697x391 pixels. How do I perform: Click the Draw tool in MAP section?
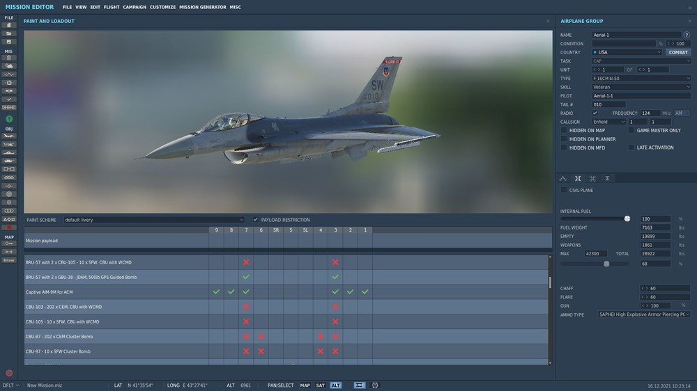(x=9, y=260)
